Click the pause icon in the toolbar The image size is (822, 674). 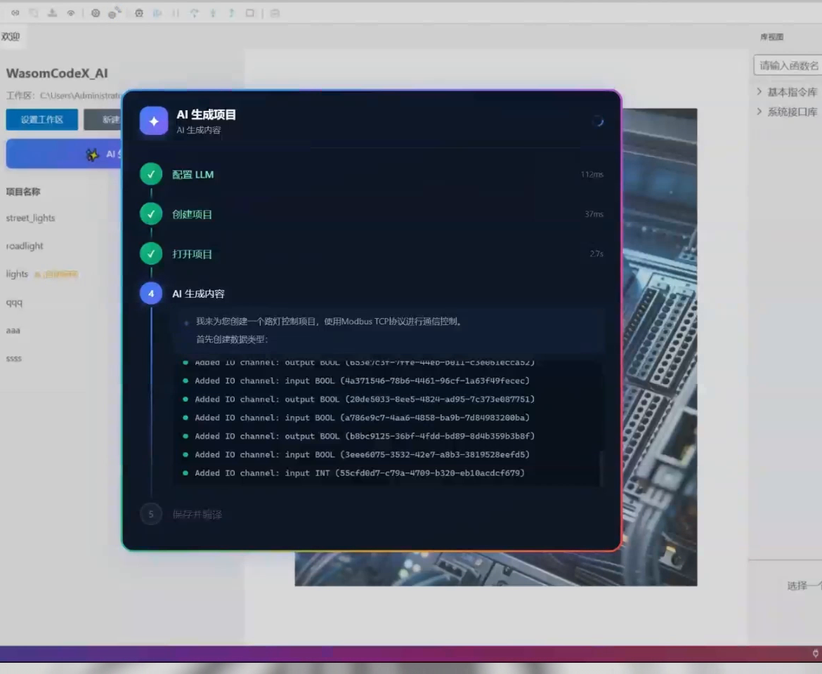click(176, 13)
